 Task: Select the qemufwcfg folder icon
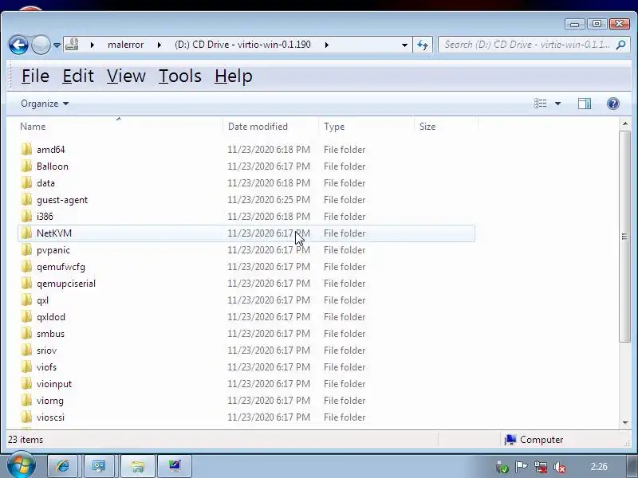coord(26,266)
